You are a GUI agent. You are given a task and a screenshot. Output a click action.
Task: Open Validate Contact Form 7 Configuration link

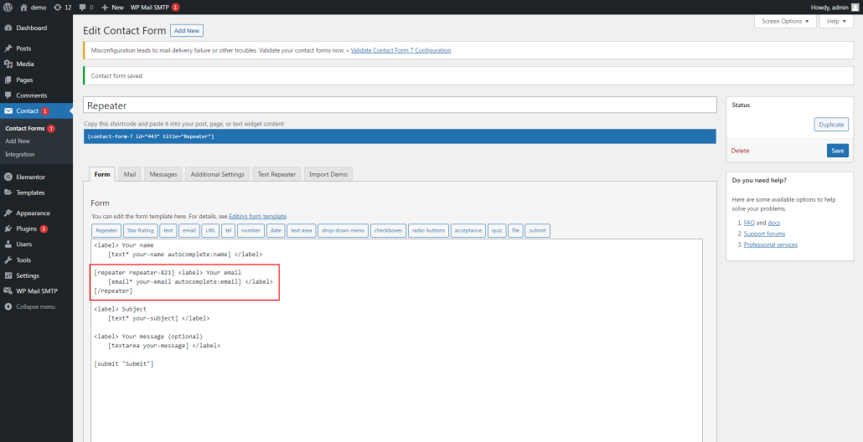[400, 50]
